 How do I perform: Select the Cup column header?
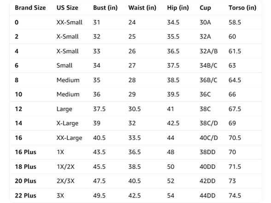pyautogui.click(x=205, y=8)
